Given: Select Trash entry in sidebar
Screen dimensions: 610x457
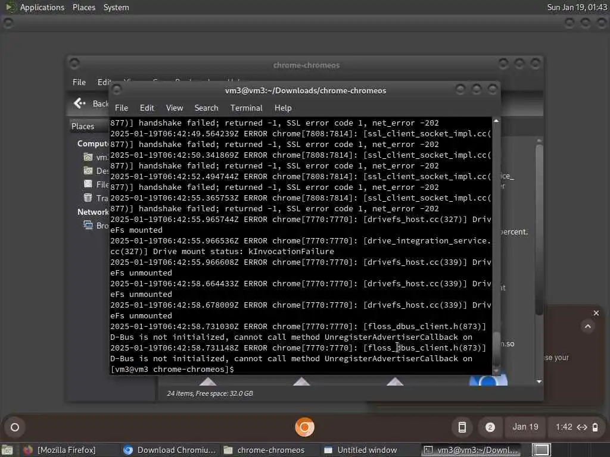Looking at the screenshot, I should coord(96,198).
